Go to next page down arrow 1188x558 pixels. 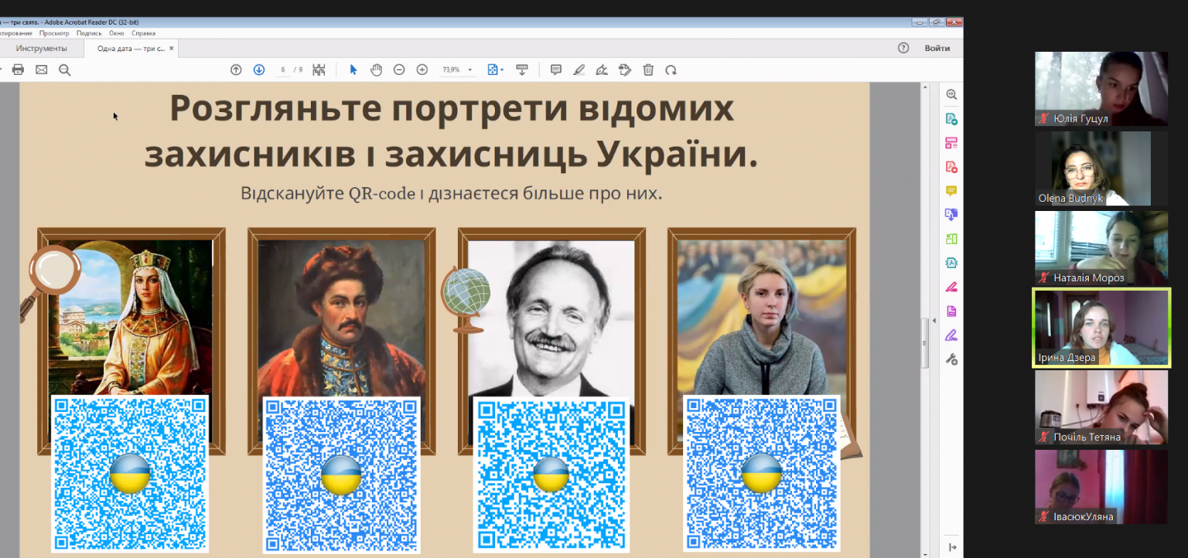coord(259,70)
